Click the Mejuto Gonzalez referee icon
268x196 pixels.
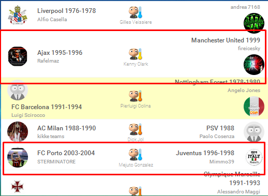point(135,154)
